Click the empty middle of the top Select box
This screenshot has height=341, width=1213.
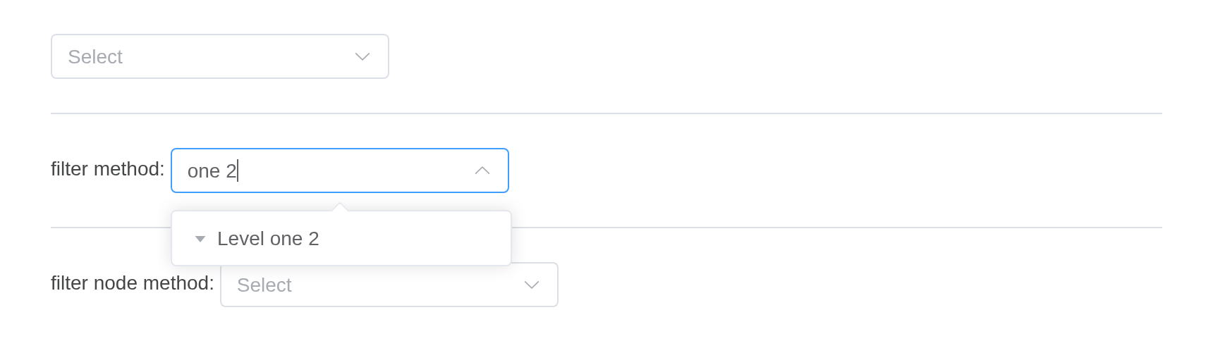click(x=240, y=56)
